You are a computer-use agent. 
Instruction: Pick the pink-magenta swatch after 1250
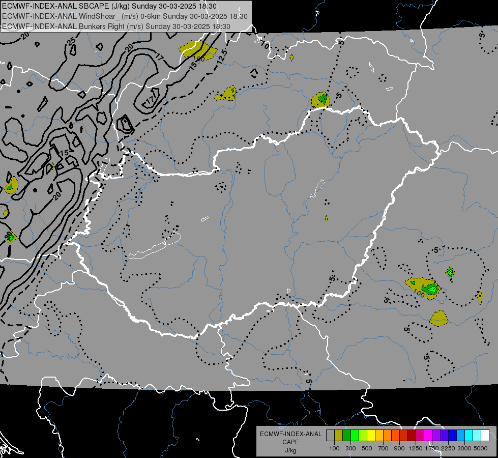pyautogui.click(x=420, y=436)
